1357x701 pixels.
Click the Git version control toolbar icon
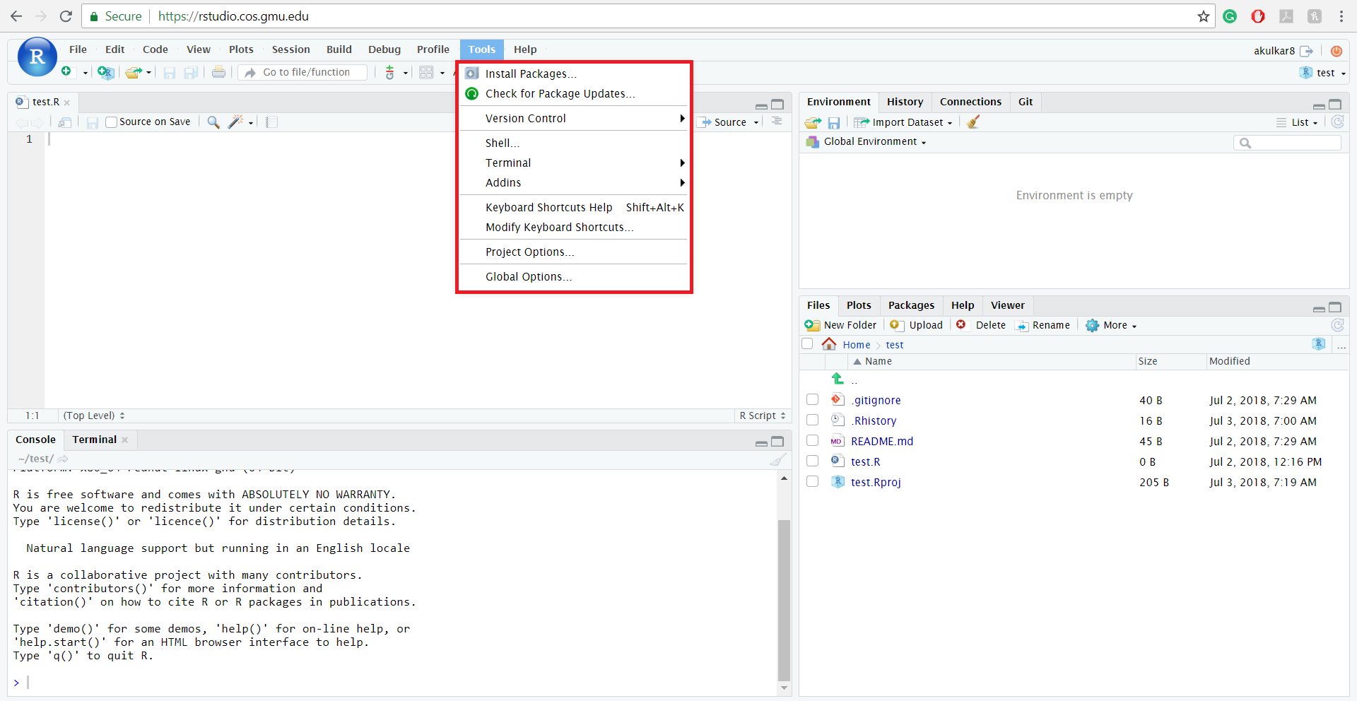[390, 72]
